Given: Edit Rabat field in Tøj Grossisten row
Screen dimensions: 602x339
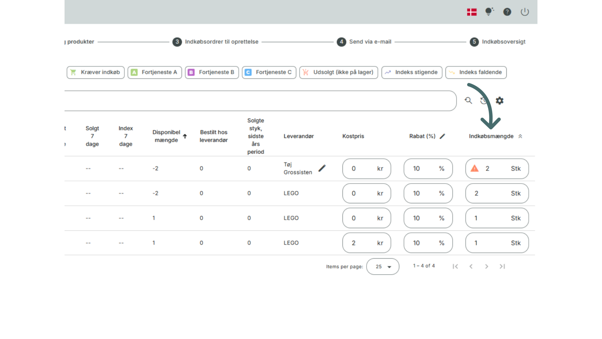Looking at the screenshot, I should tap(428, 169).
